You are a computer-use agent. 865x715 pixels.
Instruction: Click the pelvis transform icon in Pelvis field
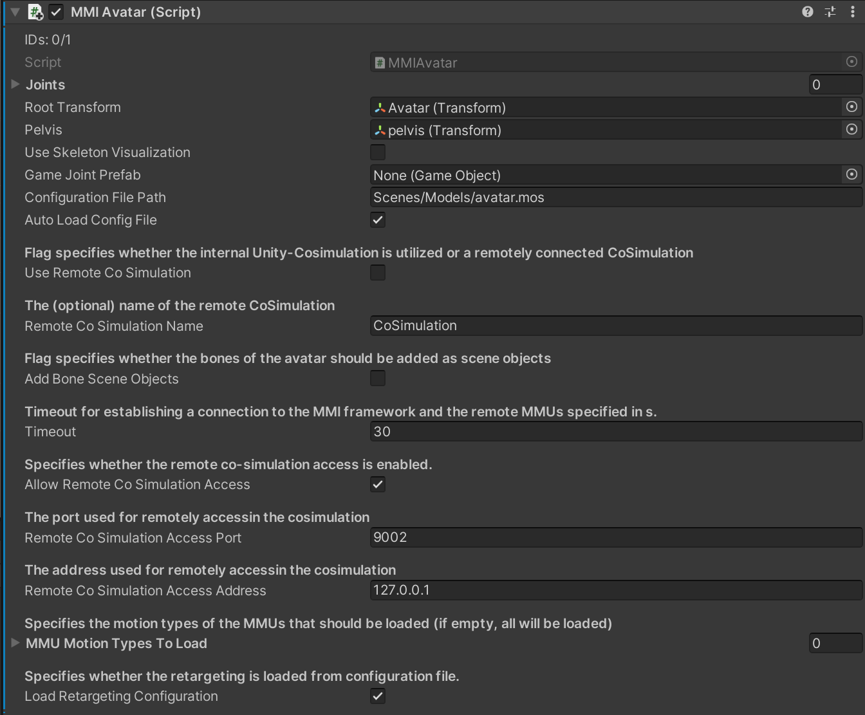coord(380,130)
